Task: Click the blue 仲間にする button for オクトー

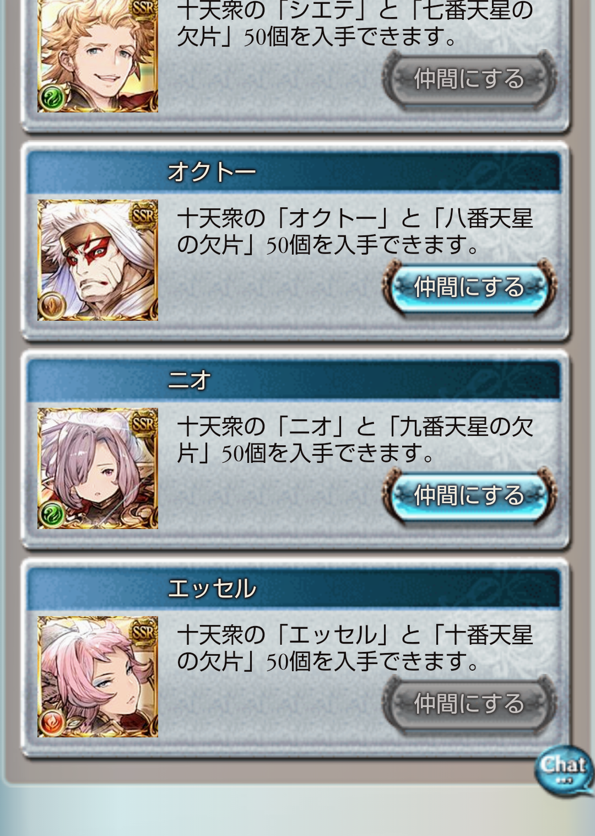Action: tap(469, 288)
